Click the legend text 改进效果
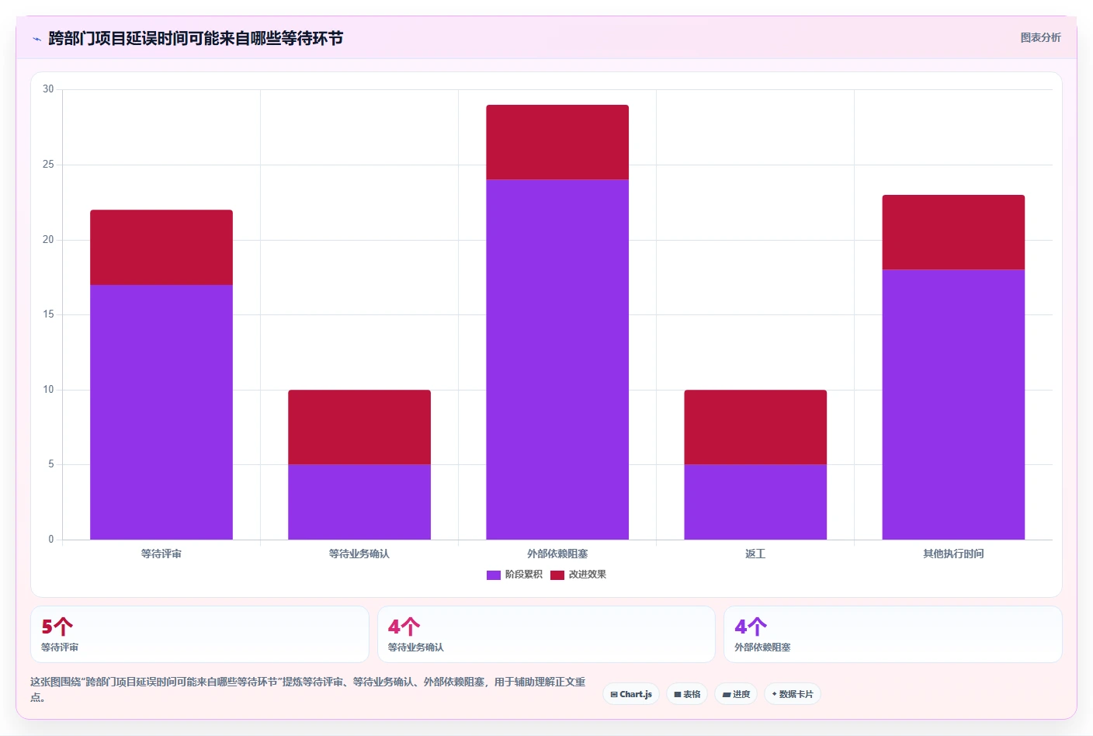The image size is (1093, 736). click(588, 575)
